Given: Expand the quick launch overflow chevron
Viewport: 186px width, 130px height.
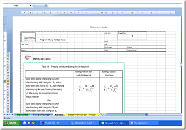Looking at the screenshot, I should pyautogui.click(x=38, y=122).
